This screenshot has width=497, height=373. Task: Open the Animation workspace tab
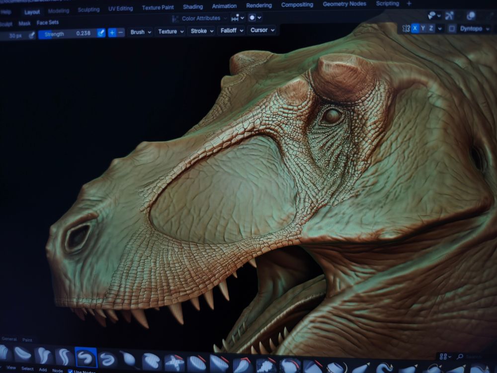click(x=224, y=6)
